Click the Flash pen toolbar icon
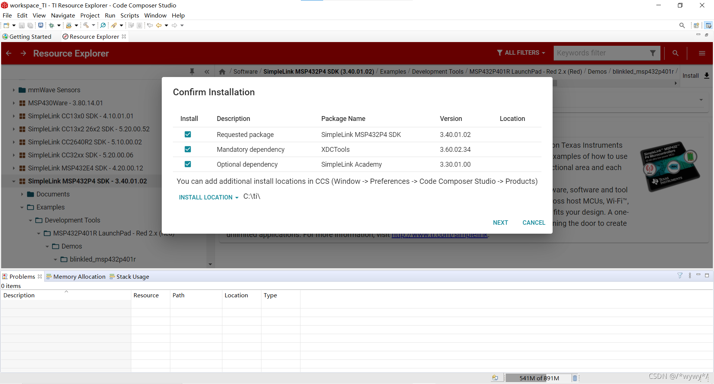The image size is (714, 384). pyautogui.click(x=114, y=25)
